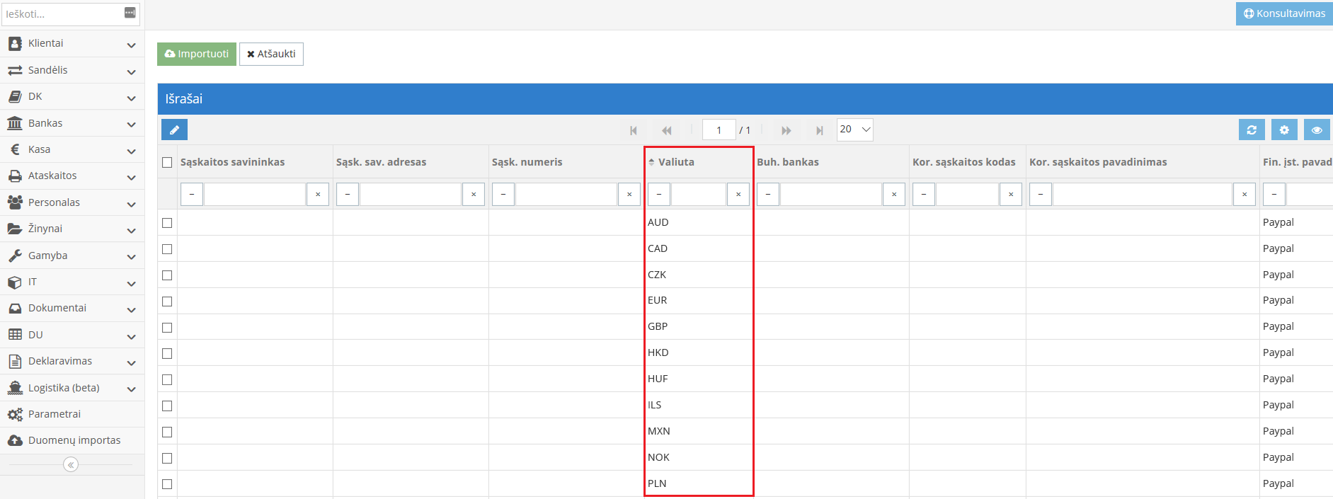Click the blue pencil edit icon
Viewport: 1333px width, 499px height.
click(x=174, y=130)
